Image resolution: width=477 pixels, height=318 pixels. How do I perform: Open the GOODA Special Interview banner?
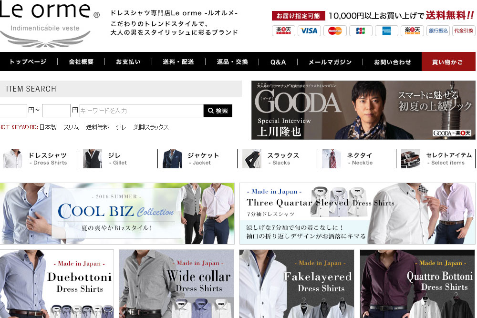click(x=363, y=110)
